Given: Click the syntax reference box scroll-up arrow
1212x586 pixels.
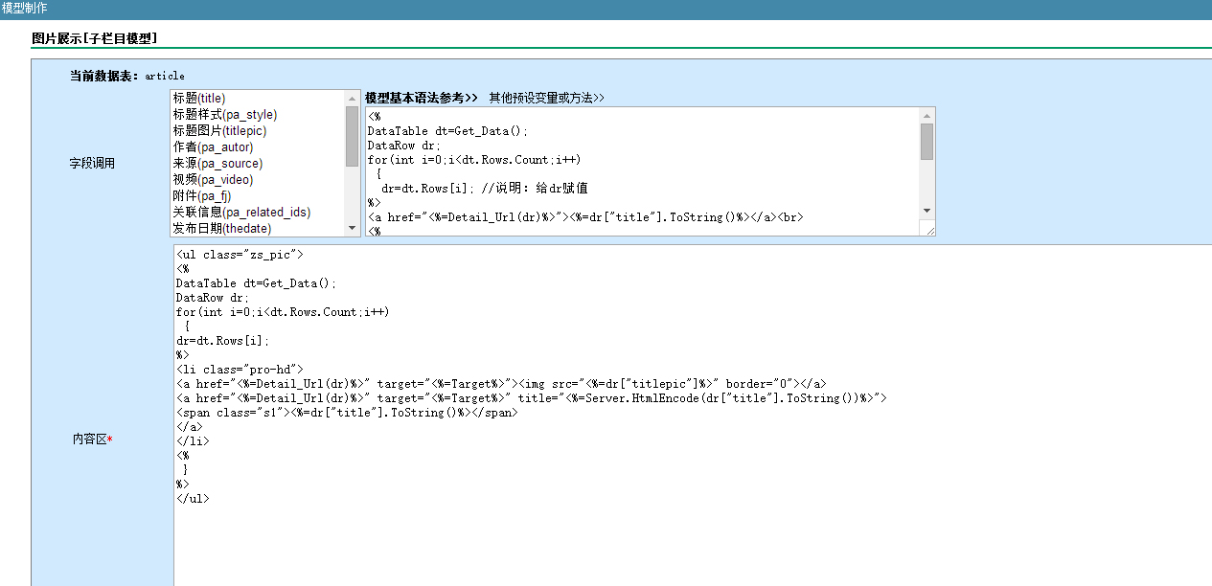Looking at the screenshot, I should tap(926, 115).
